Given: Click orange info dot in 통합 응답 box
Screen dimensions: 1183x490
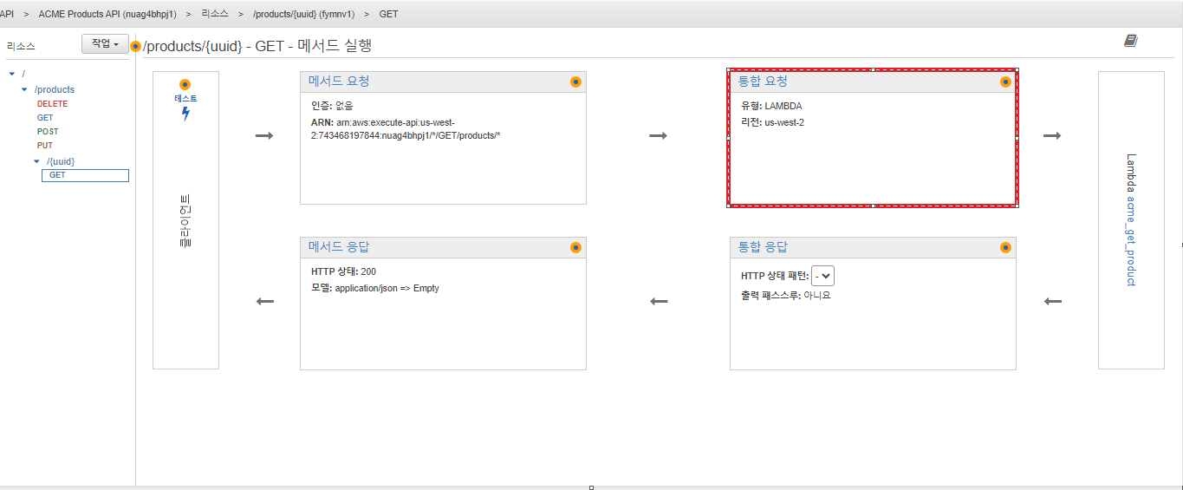Looking at the screenshot, I should [x=1005, y=247].
